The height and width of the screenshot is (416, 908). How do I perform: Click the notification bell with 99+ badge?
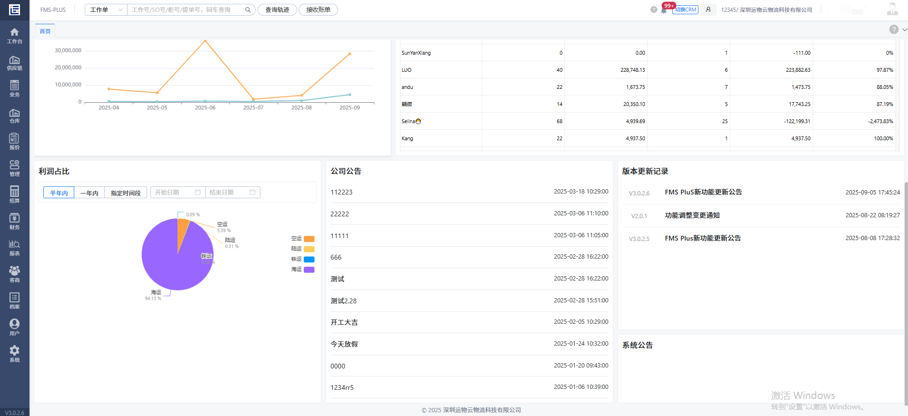coord(664,10)
